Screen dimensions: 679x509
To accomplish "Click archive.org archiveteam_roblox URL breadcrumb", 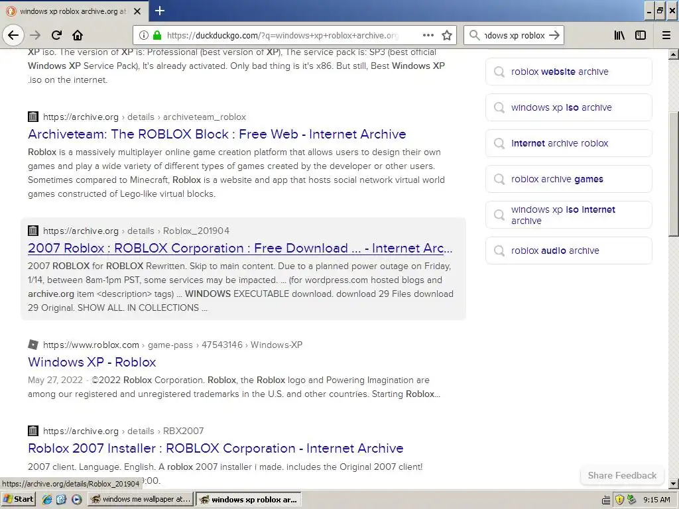I will tap(144, 117).
